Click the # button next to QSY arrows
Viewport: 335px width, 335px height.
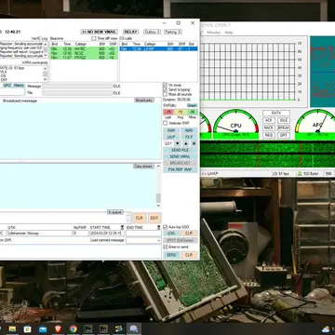194,143
